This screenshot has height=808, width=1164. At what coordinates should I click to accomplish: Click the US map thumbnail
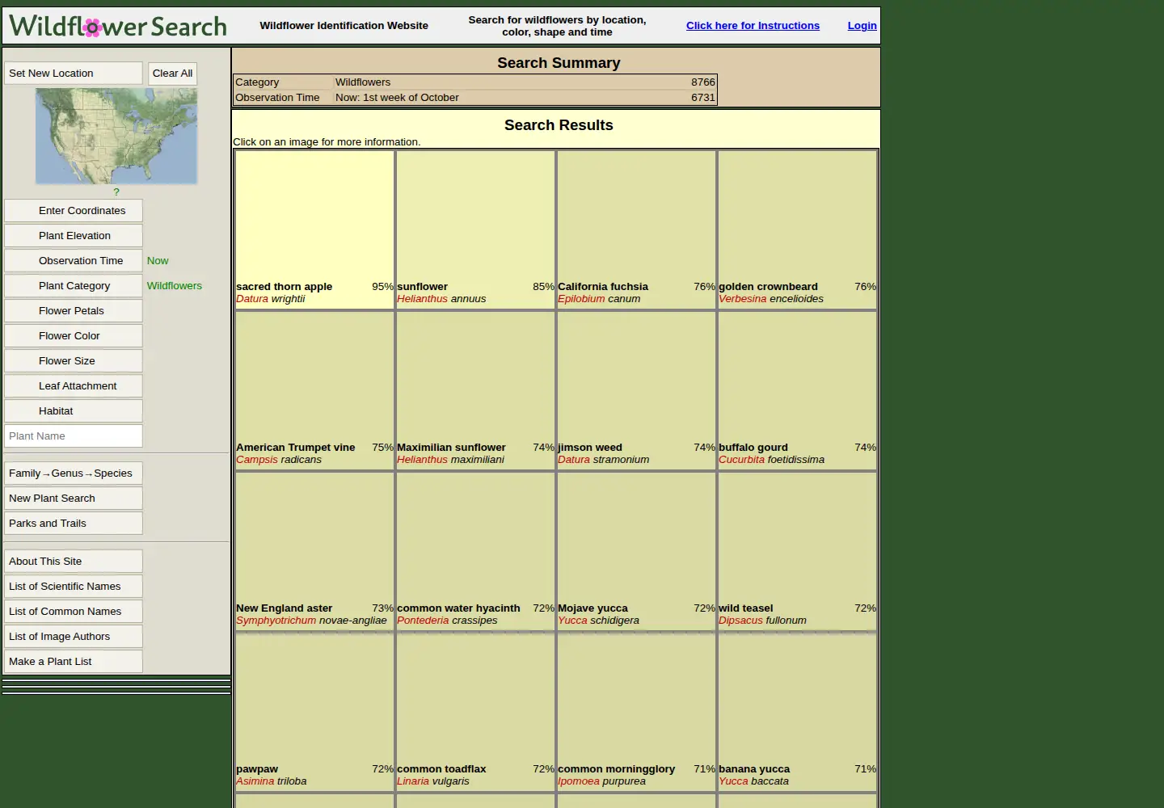[116, 136]
